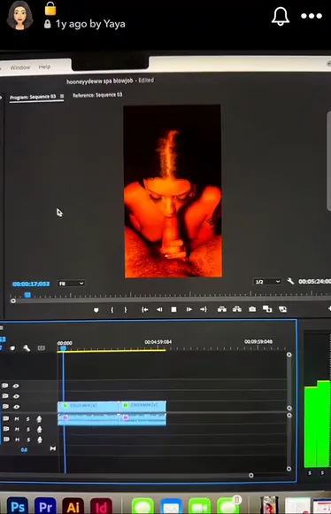Solo the right audio meter channel

tap(322, 473)
